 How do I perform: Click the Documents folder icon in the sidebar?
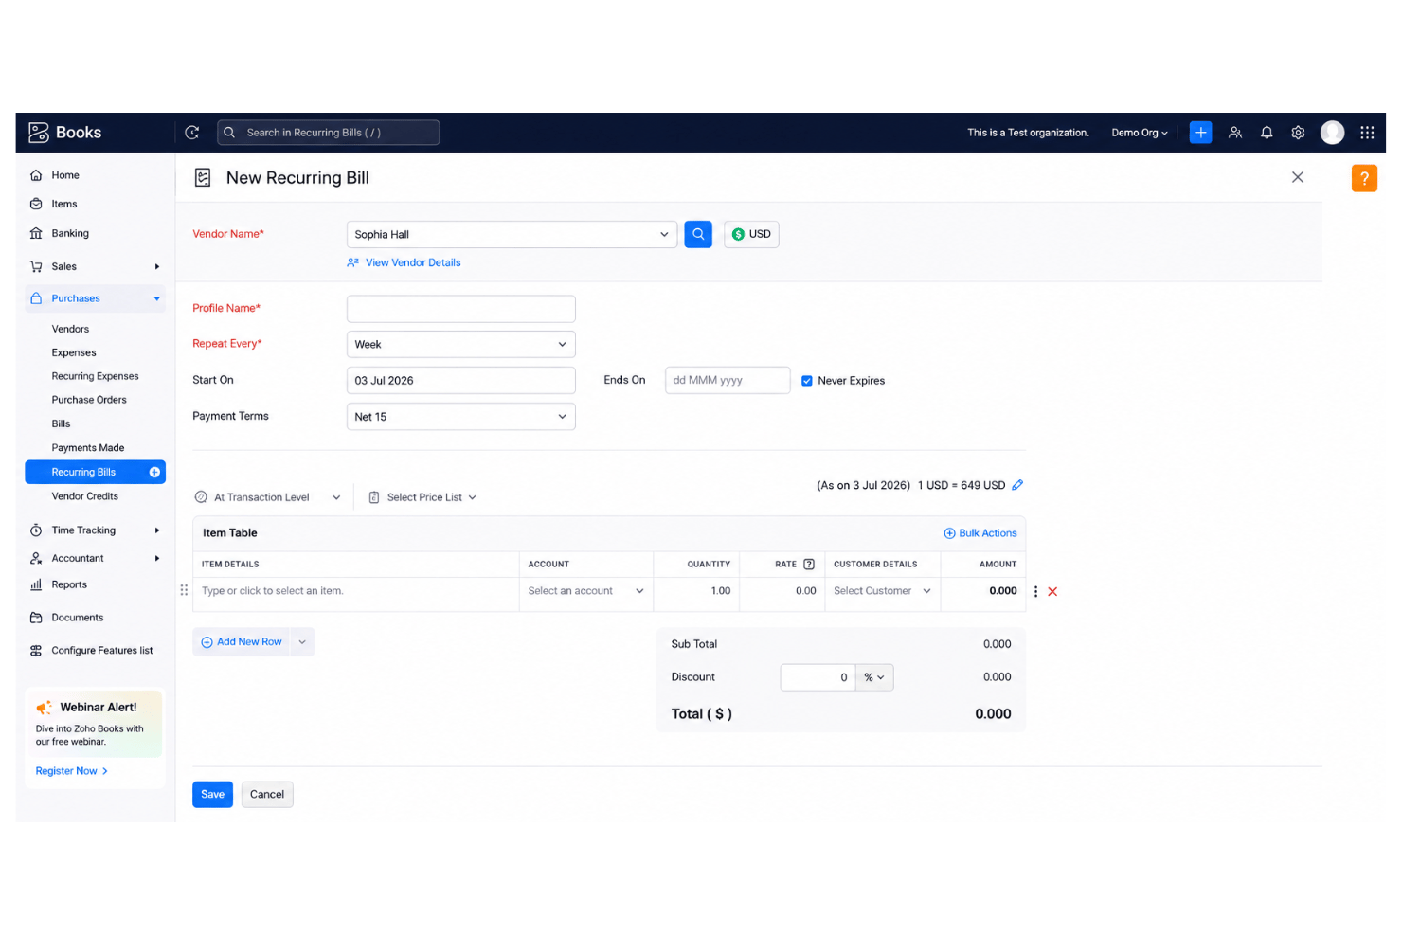[36, 618]
